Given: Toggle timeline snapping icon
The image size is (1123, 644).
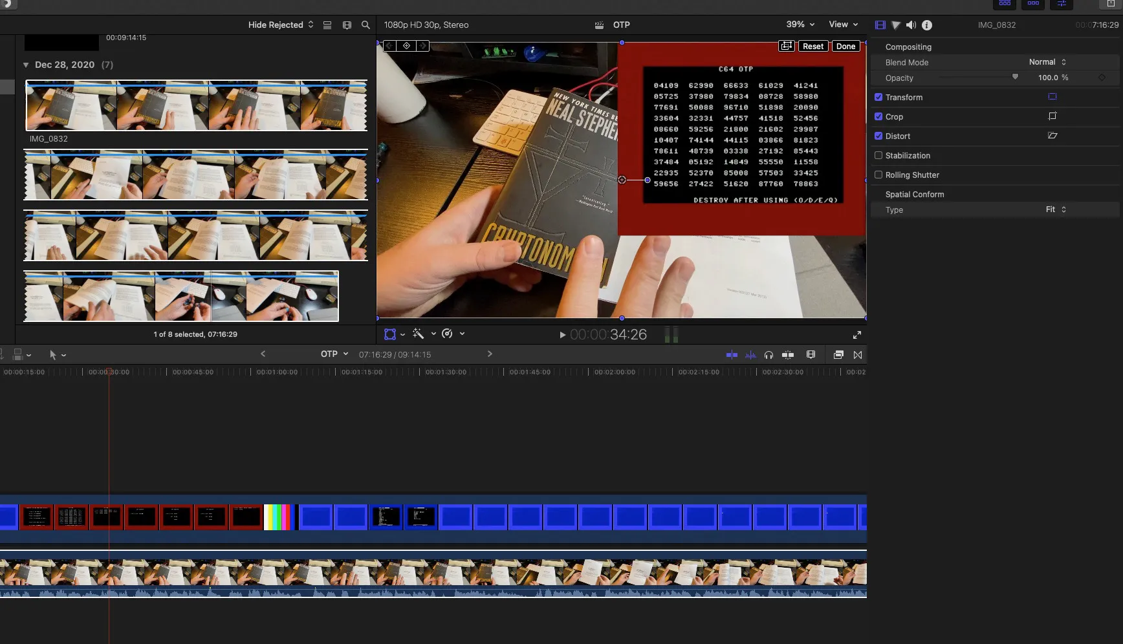Looking at the screenshot, I should pyautogui.click(x=788, y=355).
